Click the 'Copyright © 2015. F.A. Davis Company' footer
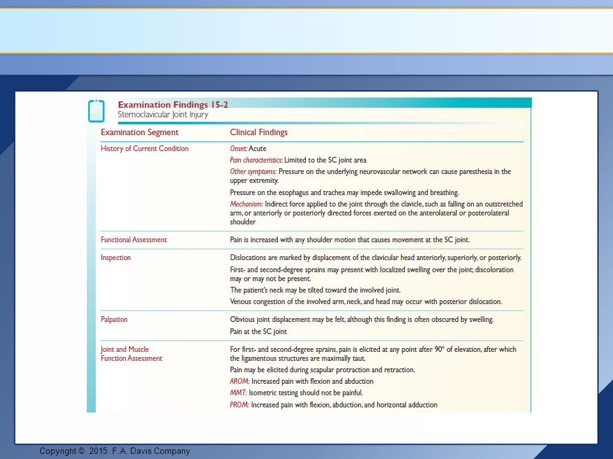The image size is (613, 459). (x=114, y=451)
